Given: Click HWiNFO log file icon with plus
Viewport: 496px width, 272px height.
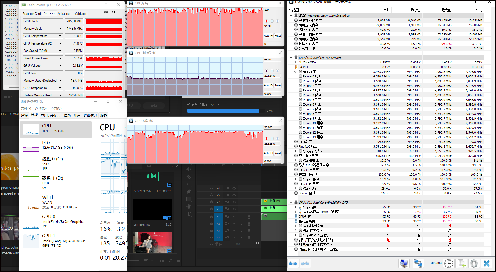Looking at the screenshot, I should 462,264.
